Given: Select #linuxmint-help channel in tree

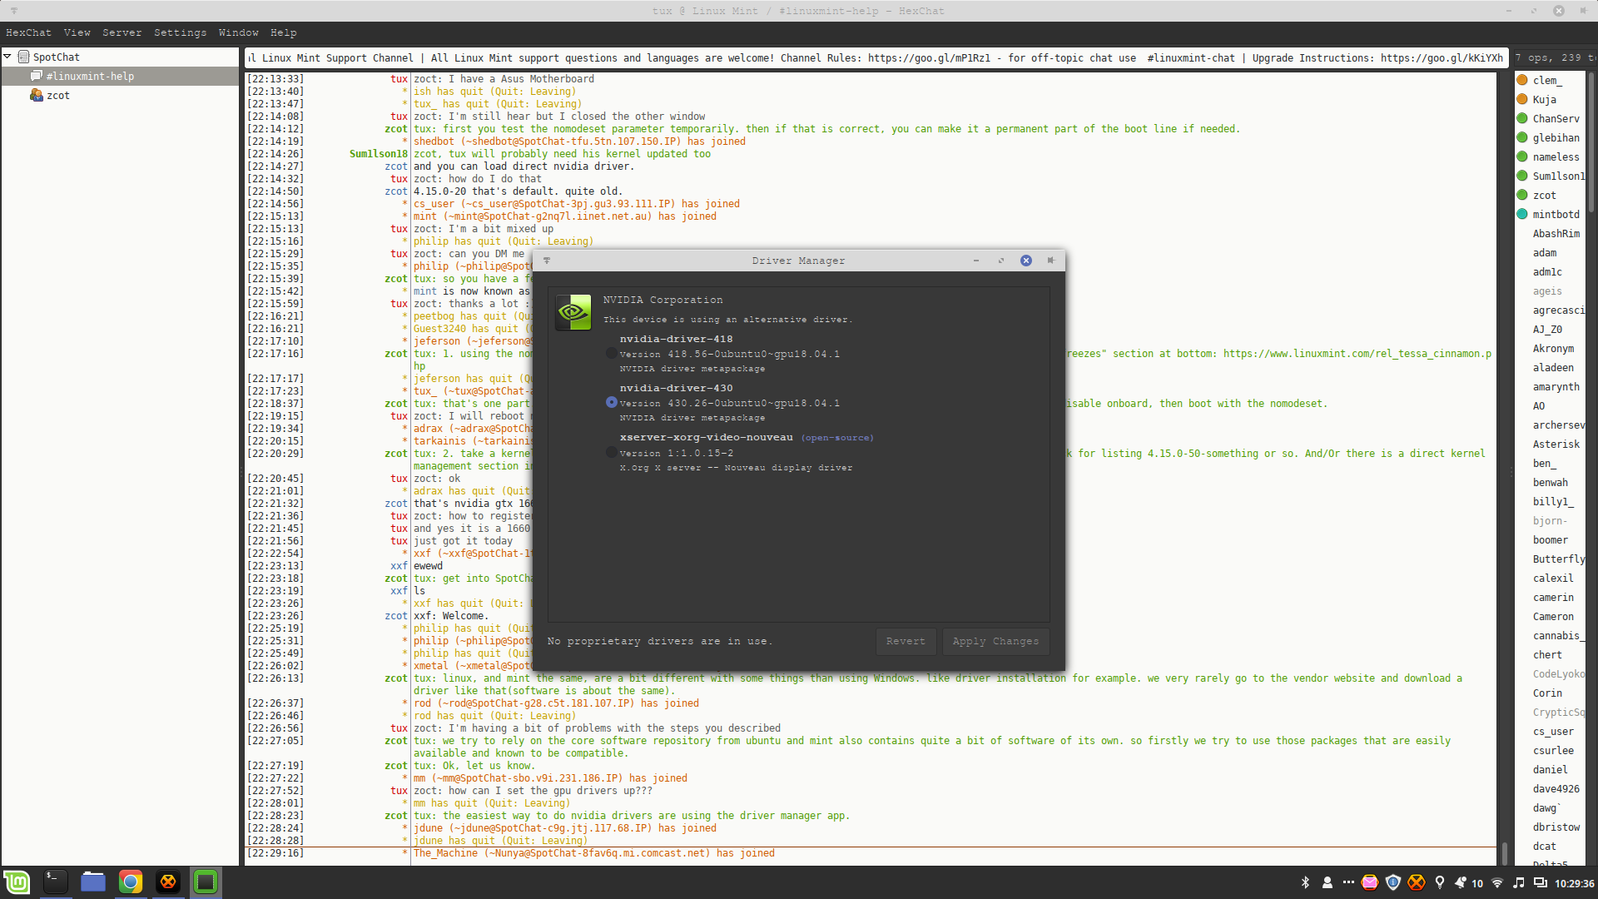Looking at the screenshot, I should (121, 76).
